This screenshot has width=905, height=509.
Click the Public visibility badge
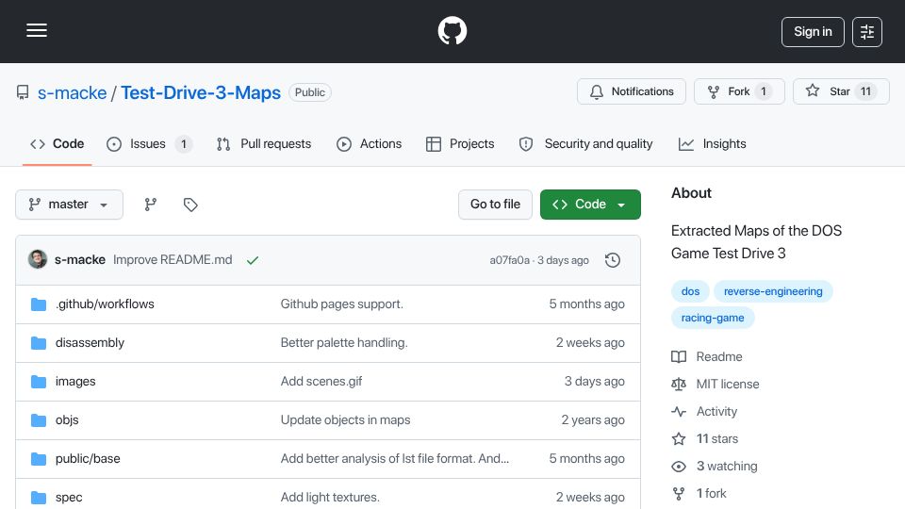click(310, 92)
